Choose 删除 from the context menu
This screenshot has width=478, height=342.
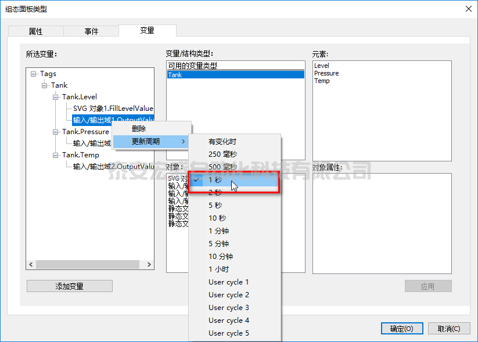pyautogui.click(x=139, y=129)
